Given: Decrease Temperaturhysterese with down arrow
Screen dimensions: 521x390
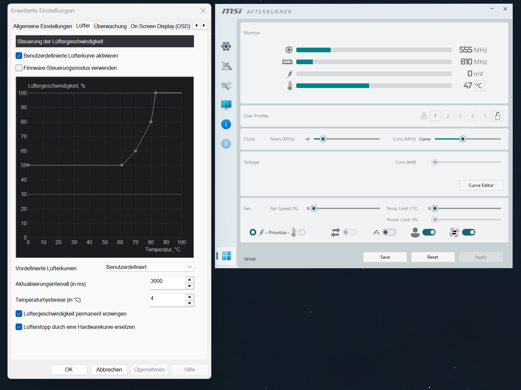Looking at the screenshot, I should coord(190,304).
